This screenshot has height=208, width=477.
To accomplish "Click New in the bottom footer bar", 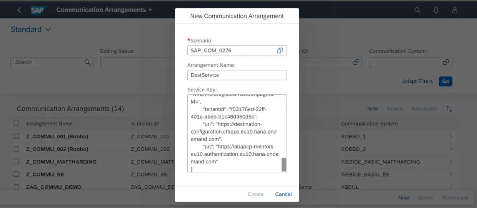I will (404, 198).
